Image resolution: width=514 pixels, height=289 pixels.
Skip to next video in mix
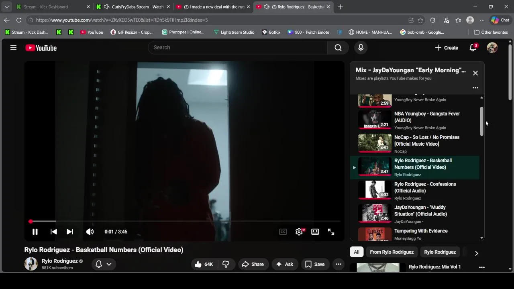(70, 232)
